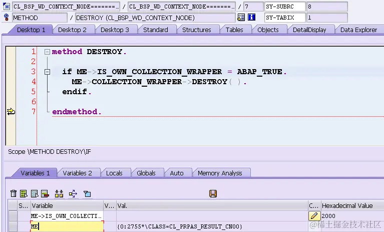
Task: Collapse the method DESTROY code block
Action: [x=47, y=52]
